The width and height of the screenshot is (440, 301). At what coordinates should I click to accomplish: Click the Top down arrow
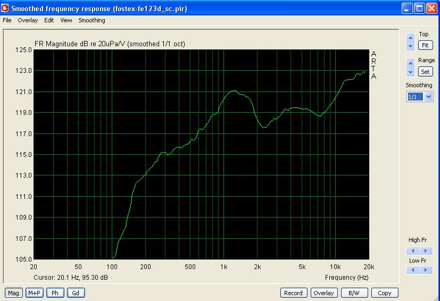point(410,46)
